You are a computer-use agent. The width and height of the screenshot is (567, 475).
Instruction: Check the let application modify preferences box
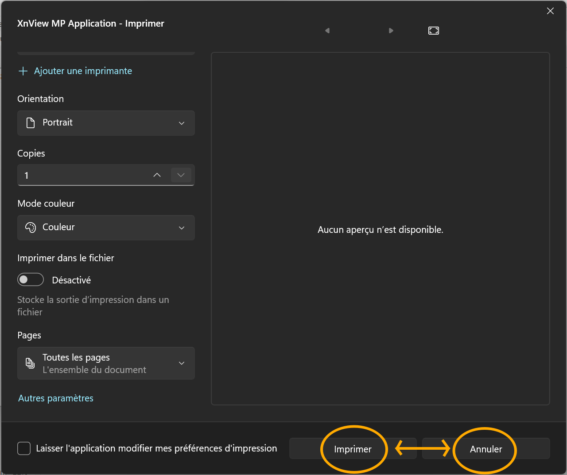pyautogui.click(x=24, y=448)
